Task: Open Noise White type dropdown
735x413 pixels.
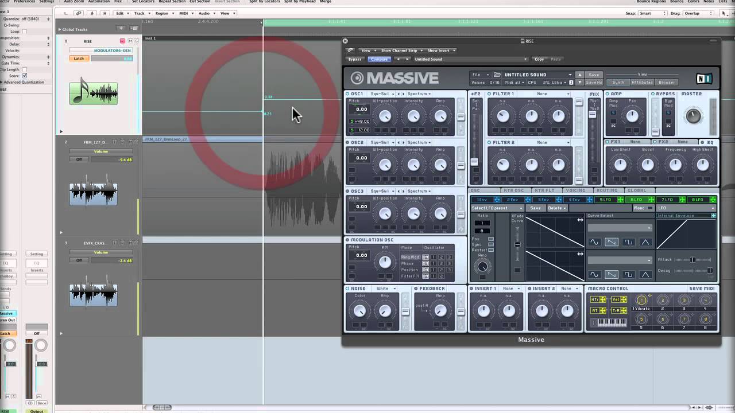Action: (x=385, y=289)
